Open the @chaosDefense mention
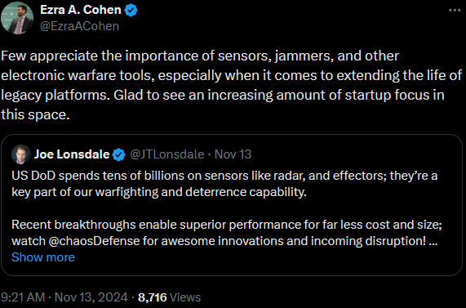 [94, 241]
